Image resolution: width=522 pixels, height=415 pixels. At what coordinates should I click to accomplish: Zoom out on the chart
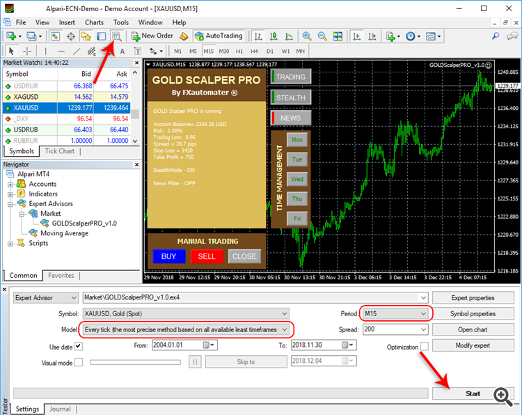(322, 36)
